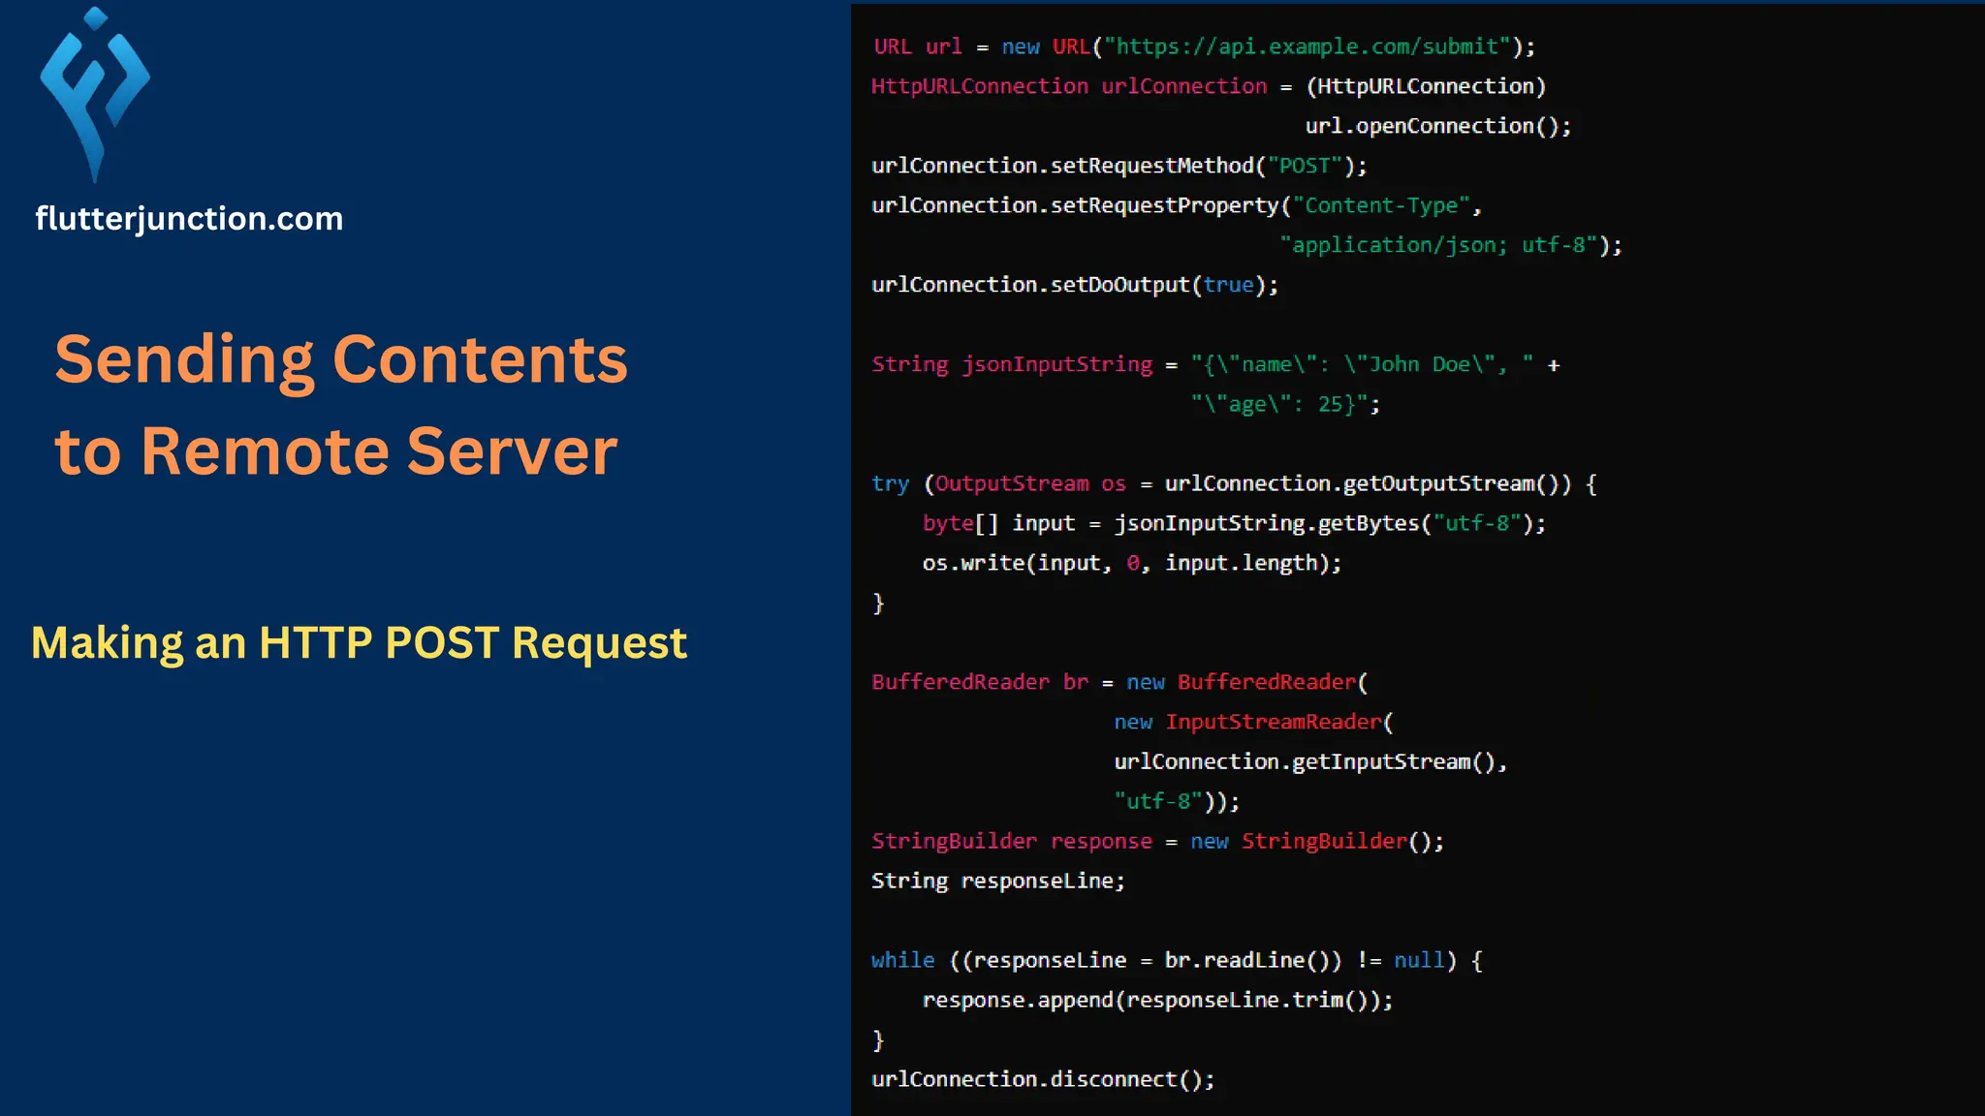
Task: Click the jsonInputString variable declaration
Action: pyautogui.click(x=1056, y=364)
